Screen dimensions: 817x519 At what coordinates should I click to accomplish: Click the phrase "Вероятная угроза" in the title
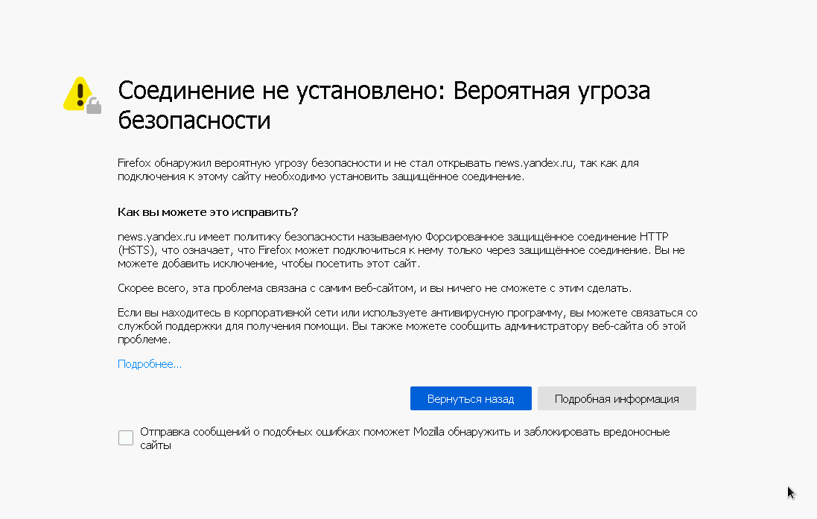point(552,91)
